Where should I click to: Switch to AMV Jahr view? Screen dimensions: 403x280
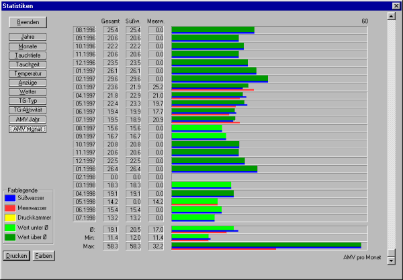tap(28, 119)
